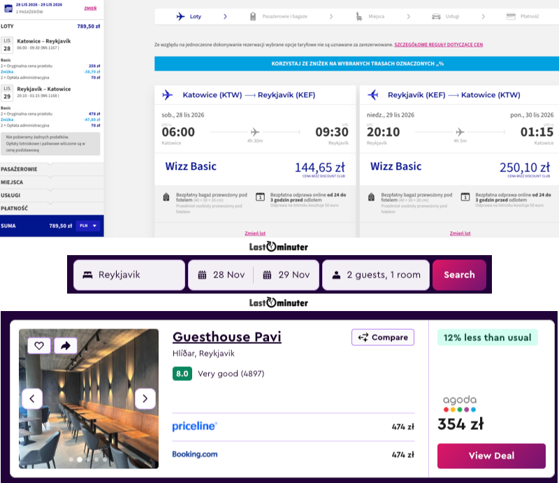The height and width of the screenshot is (483, 559).
Task: Click the View Deal button
Action: point(491,456)
